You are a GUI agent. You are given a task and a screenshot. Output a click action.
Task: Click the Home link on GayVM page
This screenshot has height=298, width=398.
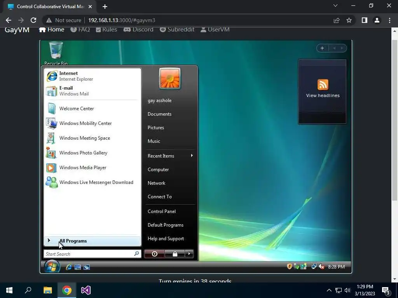52,29
